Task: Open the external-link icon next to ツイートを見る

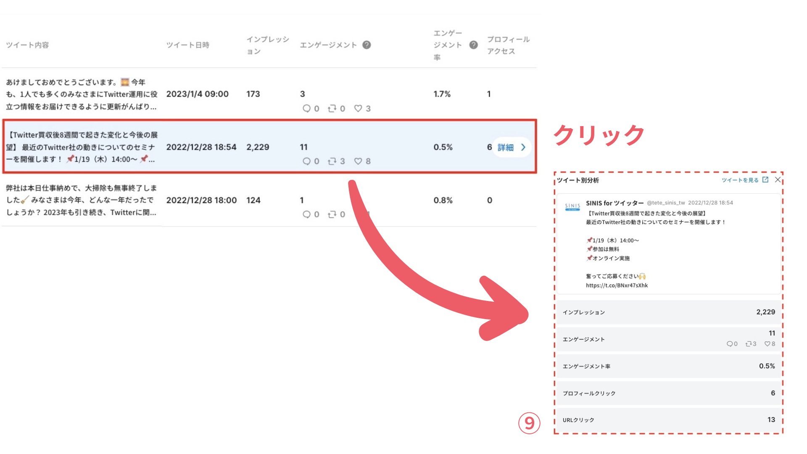Action: [765, 179]
